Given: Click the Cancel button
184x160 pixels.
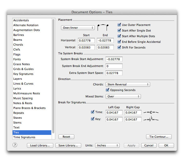Looking at the screenshot, I should click(x=149, y=145).
